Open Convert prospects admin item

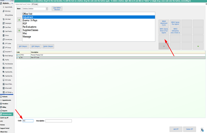[x=8, y=39]
